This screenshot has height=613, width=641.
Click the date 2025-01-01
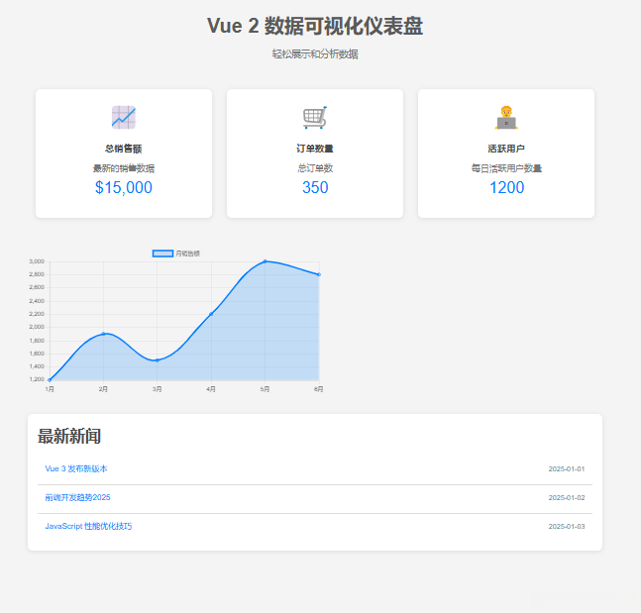coord(567,469)
